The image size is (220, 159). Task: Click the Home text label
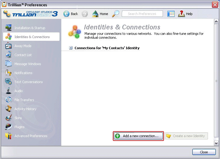(x=104, y=14)
